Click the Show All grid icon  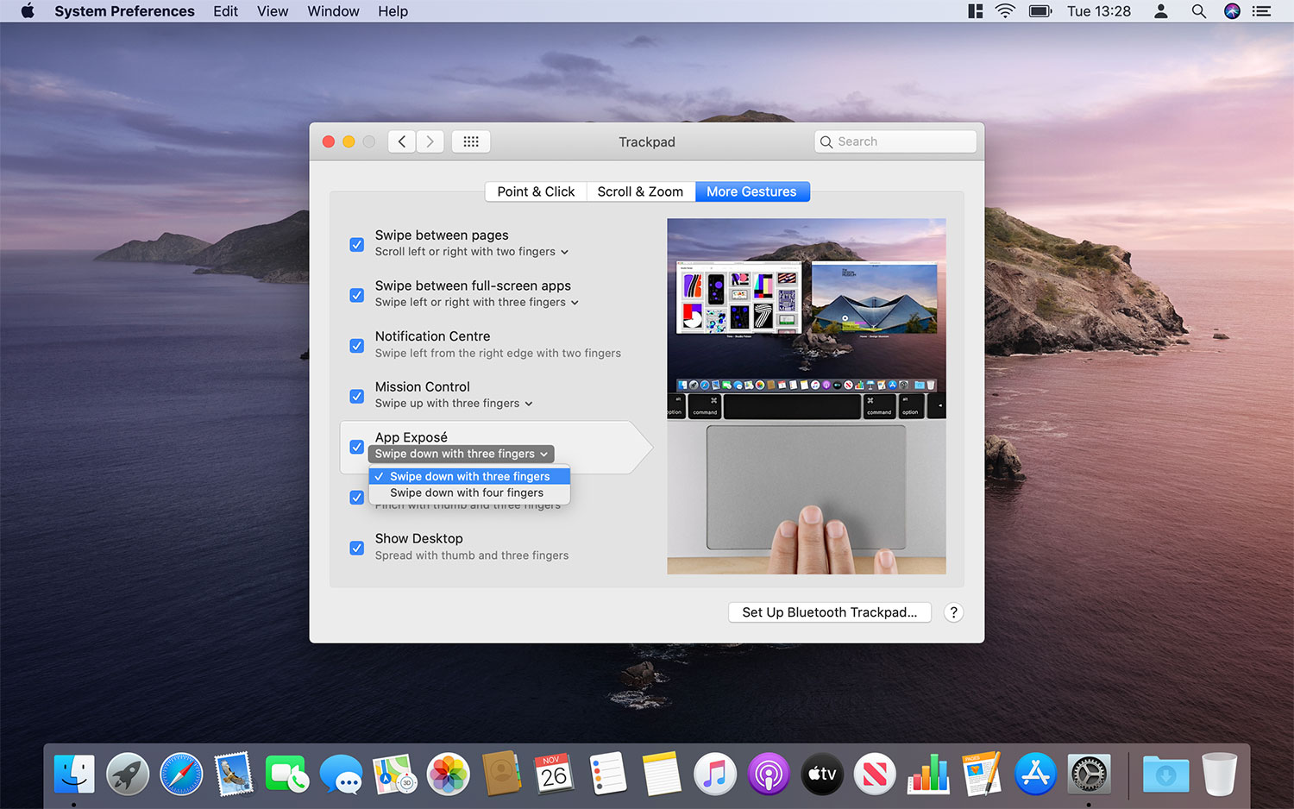tap(471, 141)
